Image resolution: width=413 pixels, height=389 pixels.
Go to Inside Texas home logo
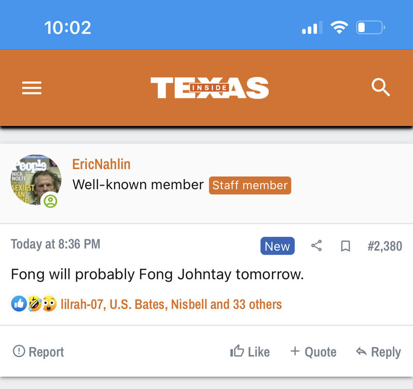210,88
